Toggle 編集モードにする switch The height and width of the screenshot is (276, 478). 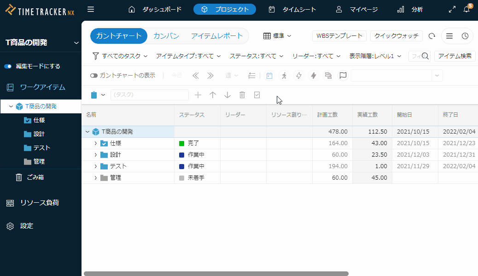click(x=8, y=66)
